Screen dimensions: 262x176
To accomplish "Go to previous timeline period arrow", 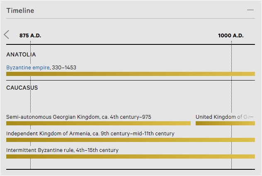I will point(7,35).
